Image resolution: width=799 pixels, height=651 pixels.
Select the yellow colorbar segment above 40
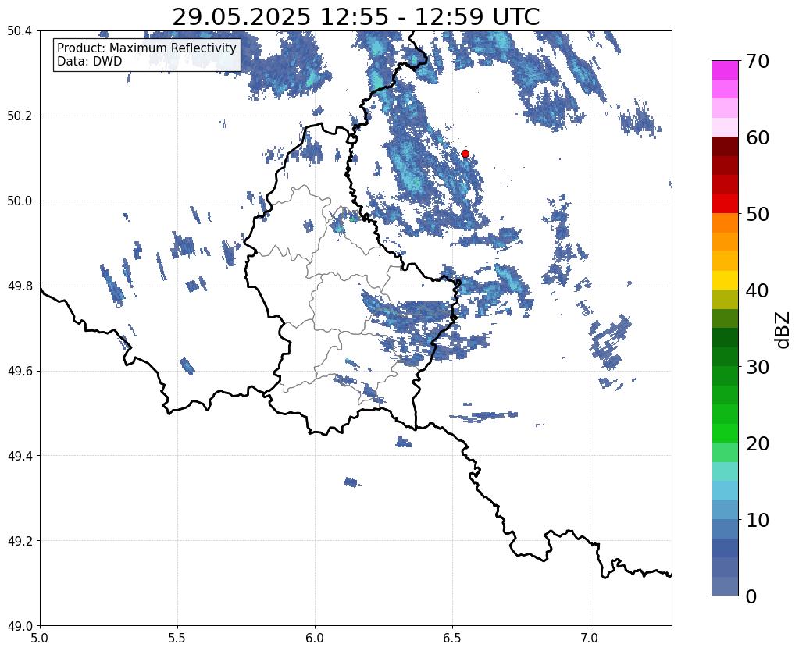tap(725, 280)
